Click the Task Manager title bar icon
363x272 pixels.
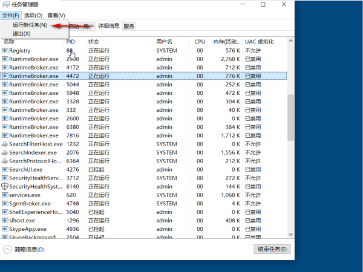[5, 5]
